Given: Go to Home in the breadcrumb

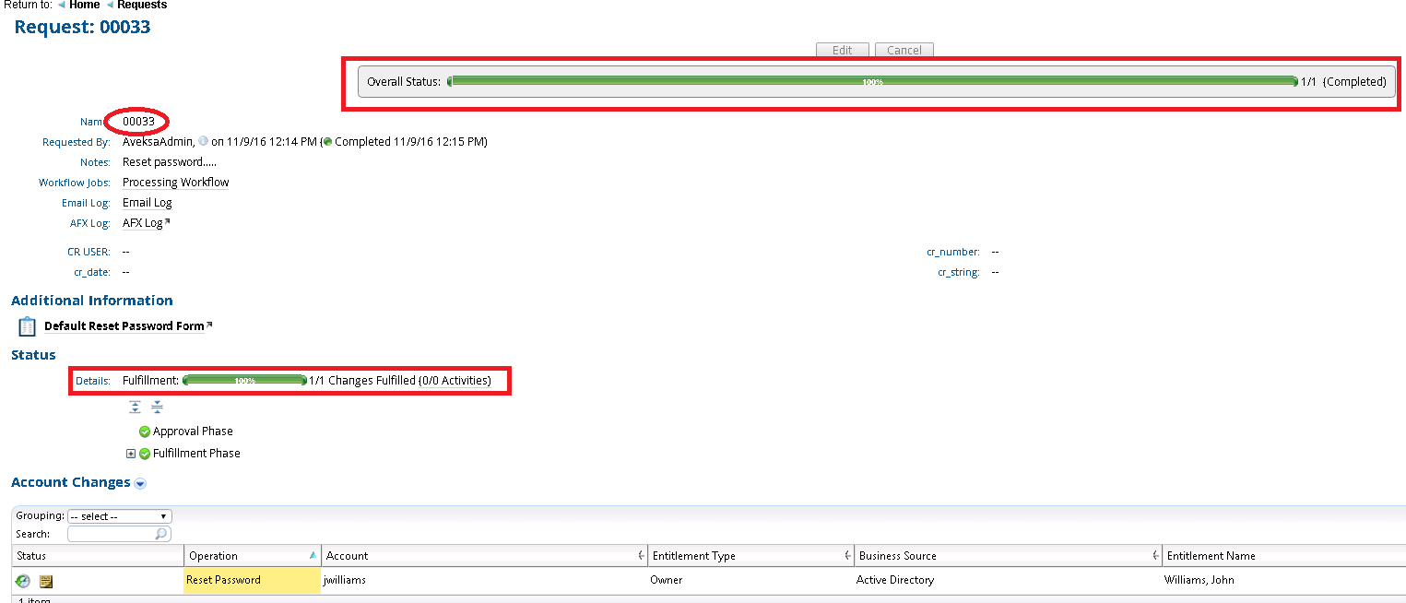Looking at the screenshot, I should coord(84,6).
